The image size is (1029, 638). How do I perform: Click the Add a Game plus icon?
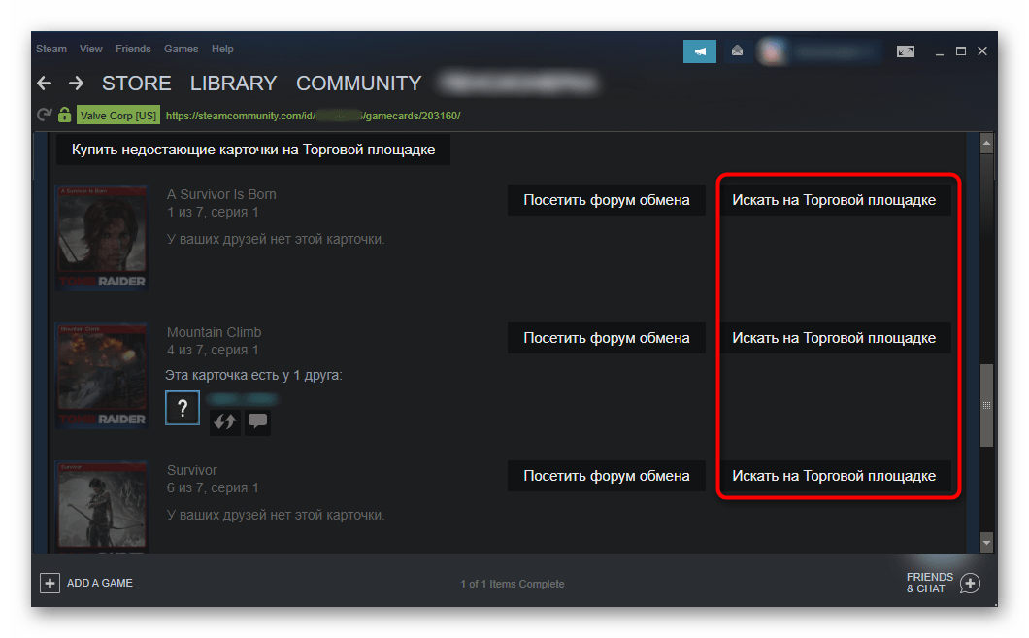50,583
